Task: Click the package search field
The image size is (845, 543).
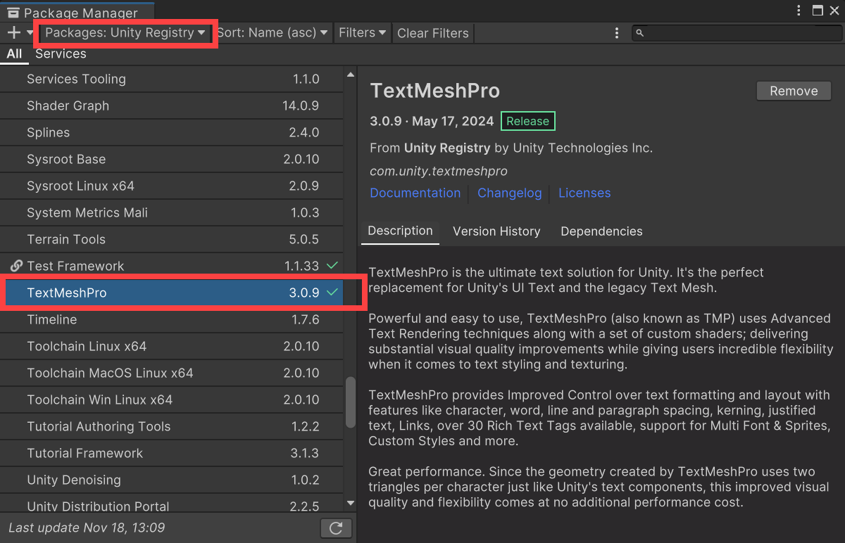Action: coord(736,33)
